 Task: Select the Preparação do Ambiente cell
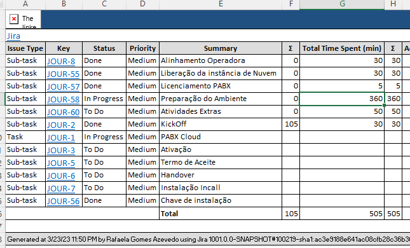click(221, 99)
